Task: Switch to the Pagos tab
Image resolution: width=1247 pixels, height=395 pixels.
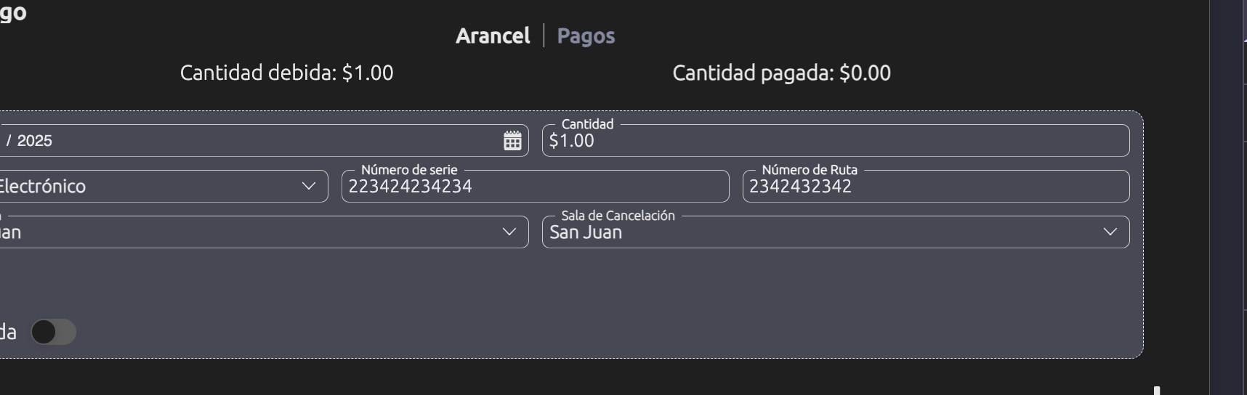Action: [586, 36]
